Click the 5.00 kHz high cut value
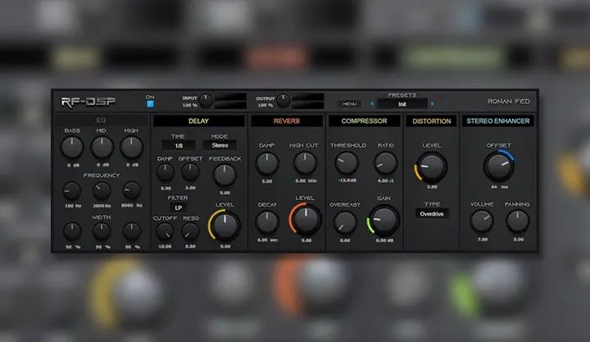 click(x=306, y=180)
